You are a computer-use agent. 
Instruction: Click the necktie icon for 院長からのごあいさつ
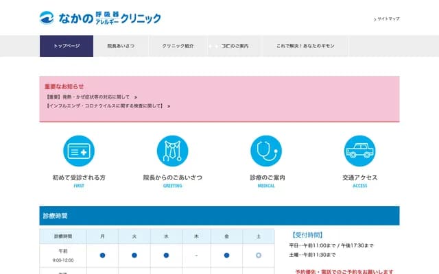point(172,151)
